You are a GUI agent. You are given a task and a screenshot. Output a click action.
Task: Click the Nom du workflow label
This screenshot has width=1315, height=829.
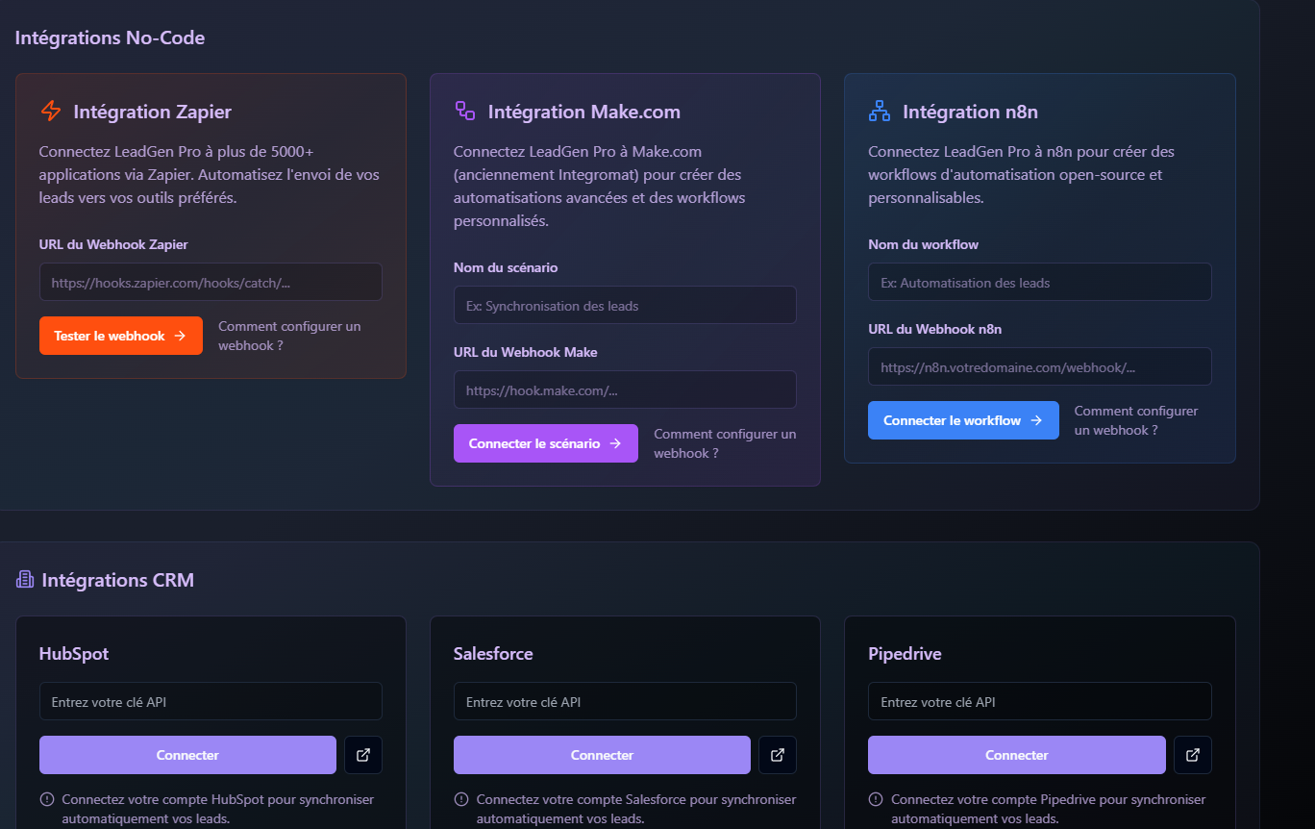924,244
